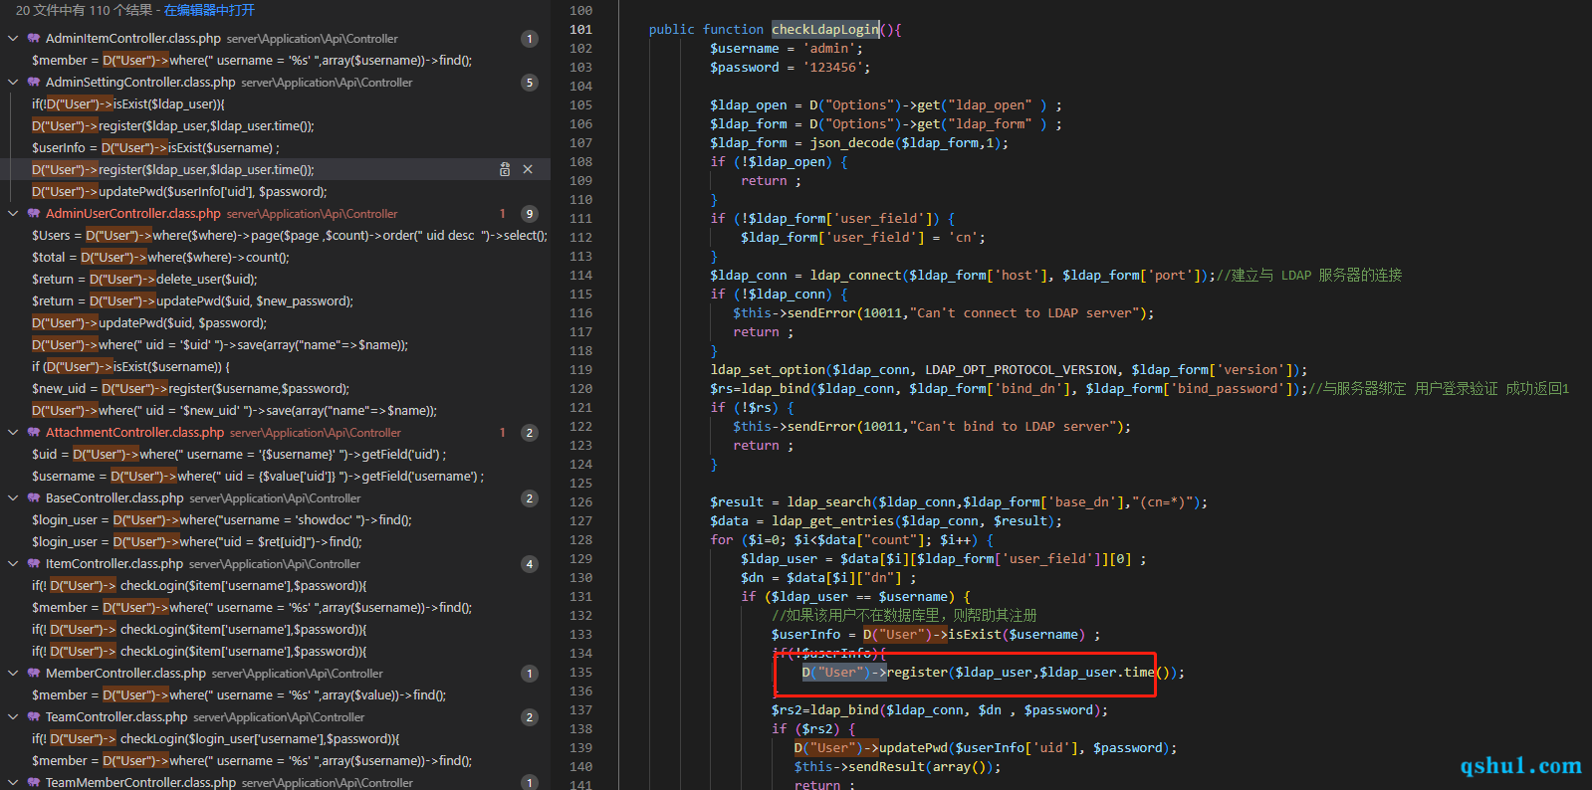Click match count badge 1 for AdminItemController
Viewport: 1592px width, 790px height.
[x=530, y=39]
